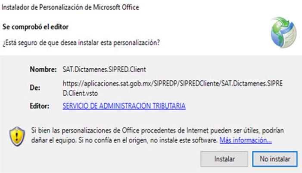Click the Nombre: label

pos(43,69)
